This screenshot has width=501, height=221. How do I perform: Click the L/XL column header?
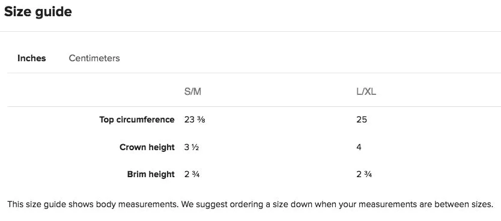tap(366, 92)
